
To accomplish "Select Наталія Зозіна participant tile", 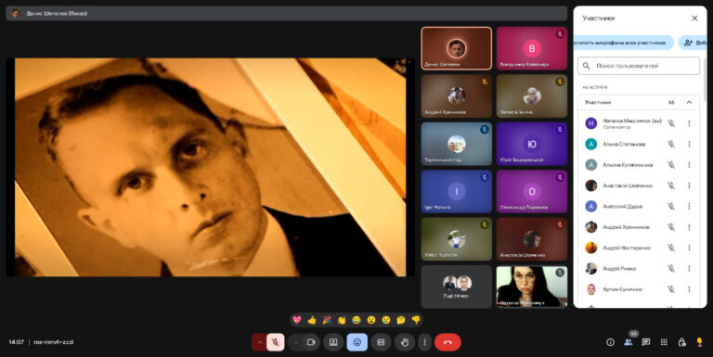I will click(532, 96).
